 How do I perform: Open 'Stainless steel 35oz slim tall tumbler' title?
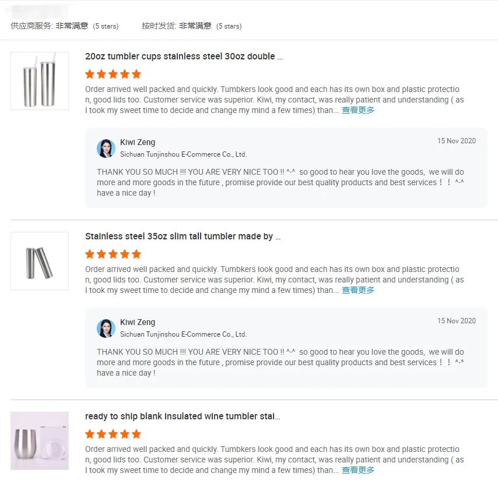click(183, 236)
